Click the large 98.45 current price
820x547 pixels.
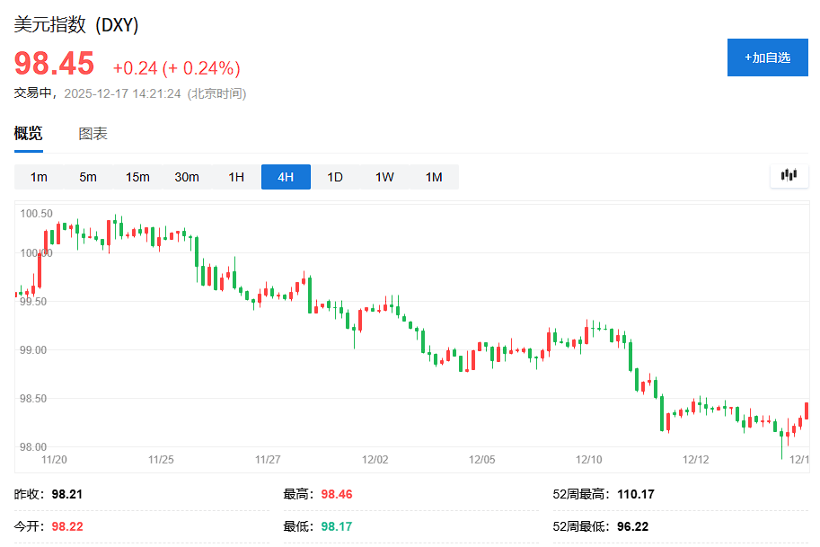tap(54, 64)
